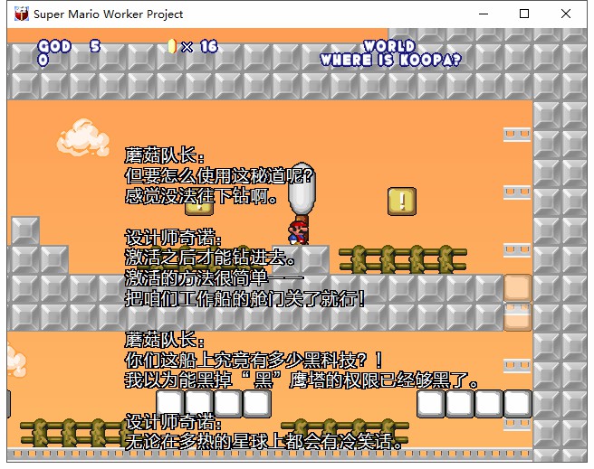The image size is (594, 469).
Task: Click the topmost gray stair block on left
Action: click(x=25, y=230)
